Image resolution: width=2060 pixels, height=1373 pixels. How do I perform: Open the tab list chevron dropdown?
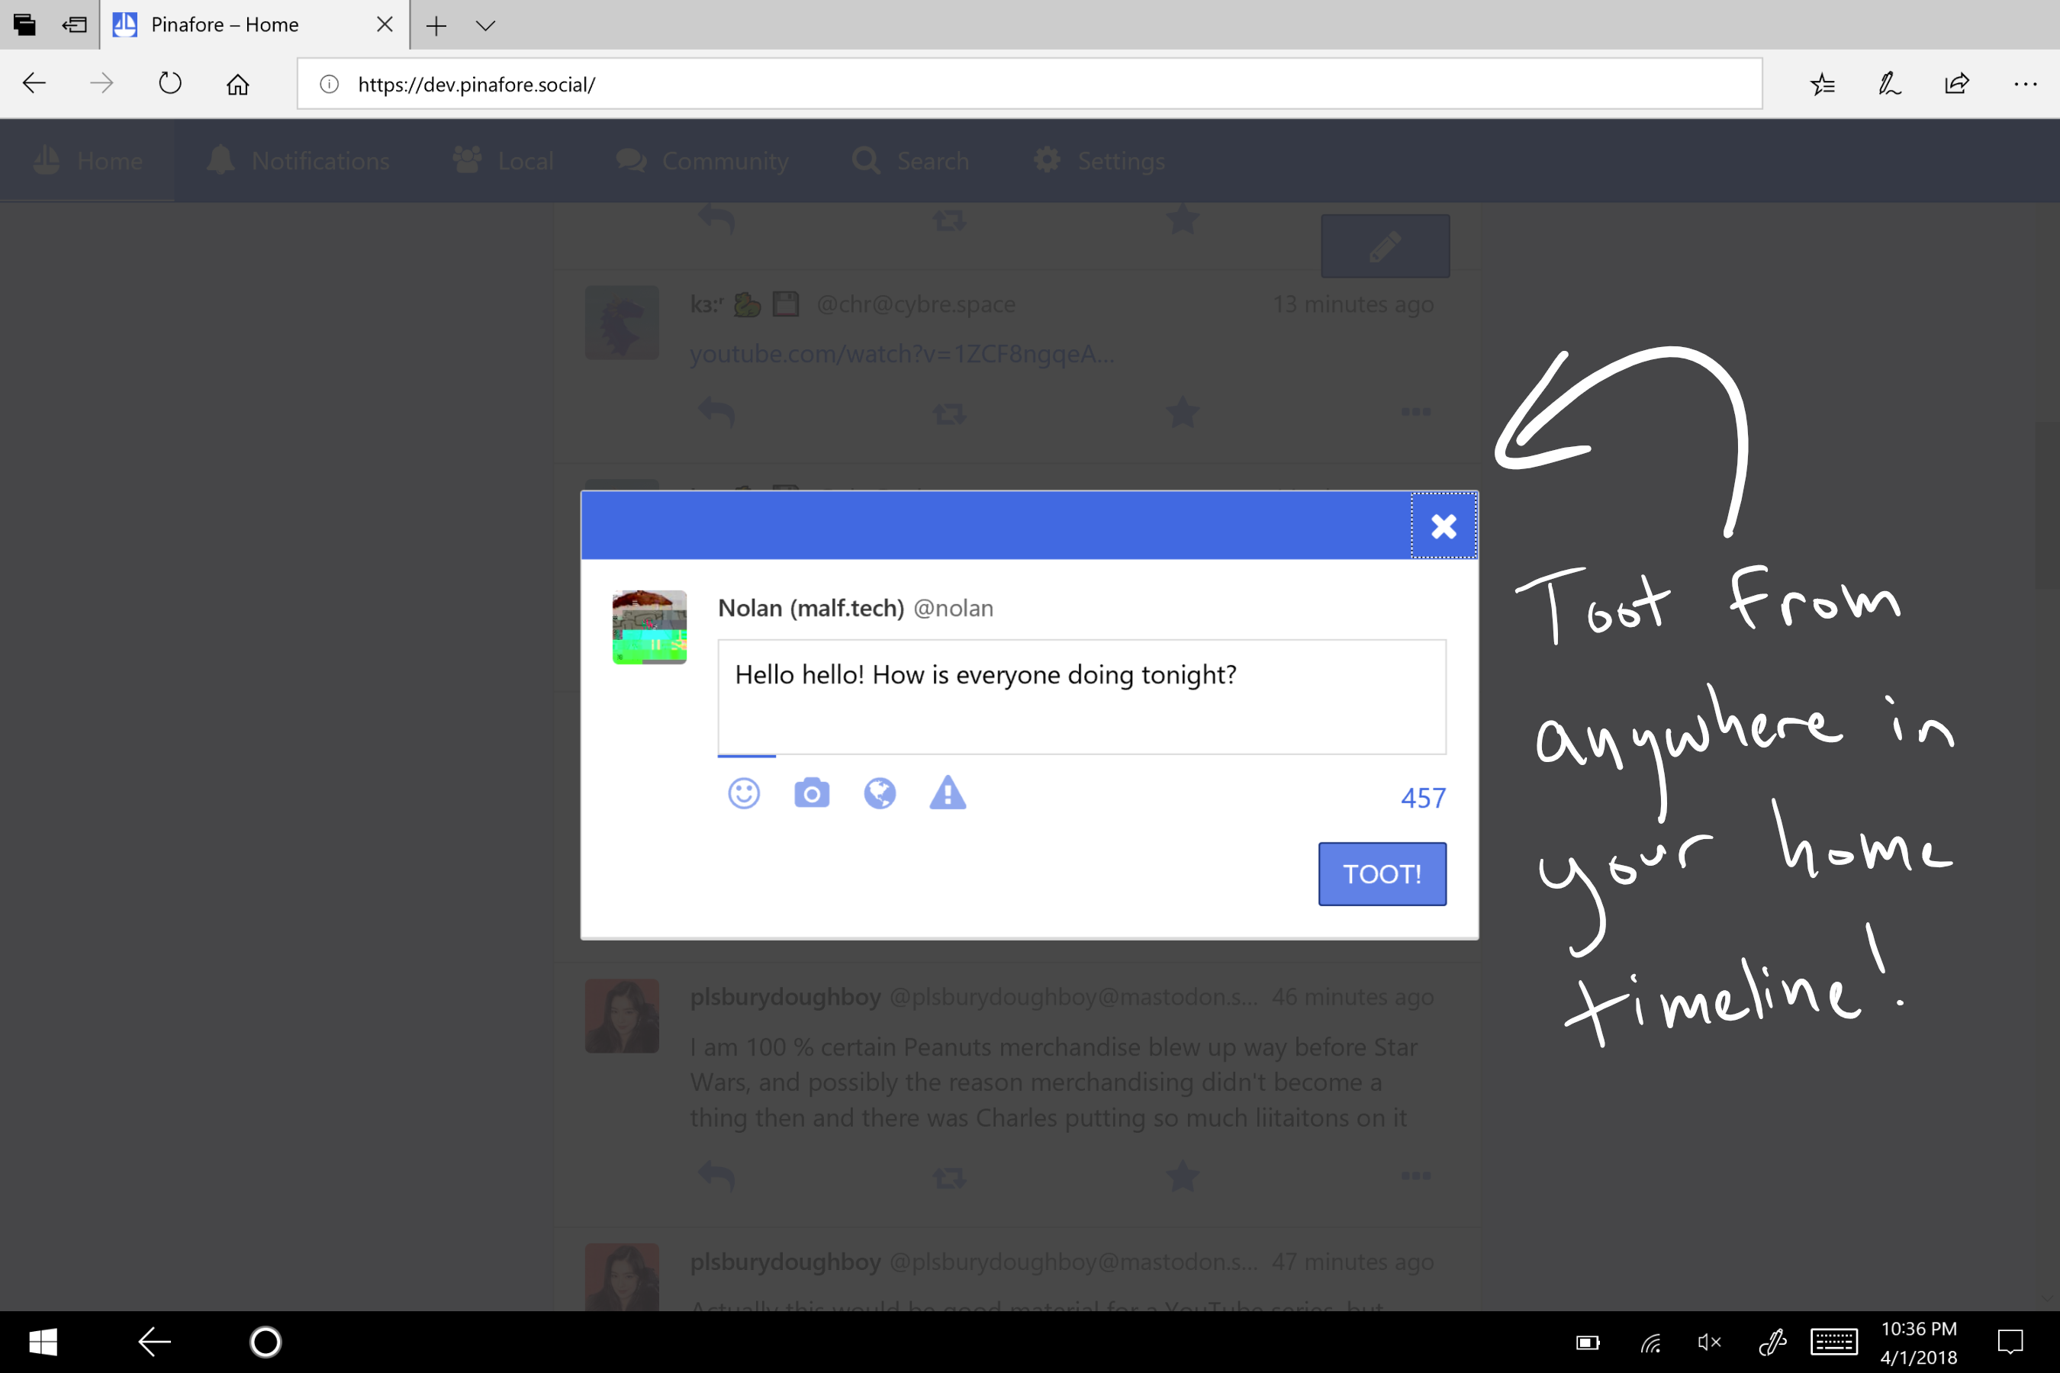click(485, 25)
